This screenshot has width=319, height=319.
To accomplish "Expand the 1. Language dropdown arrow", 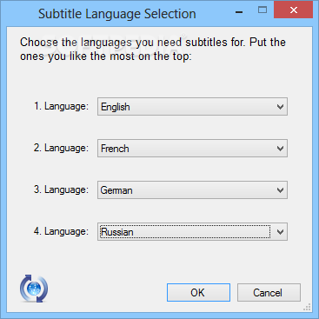I will click(280, 107).
